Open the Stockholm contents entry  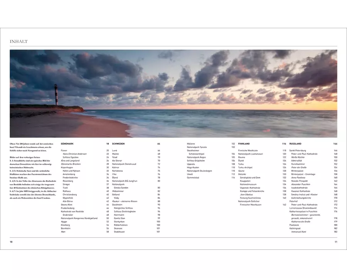click(117, 205)
